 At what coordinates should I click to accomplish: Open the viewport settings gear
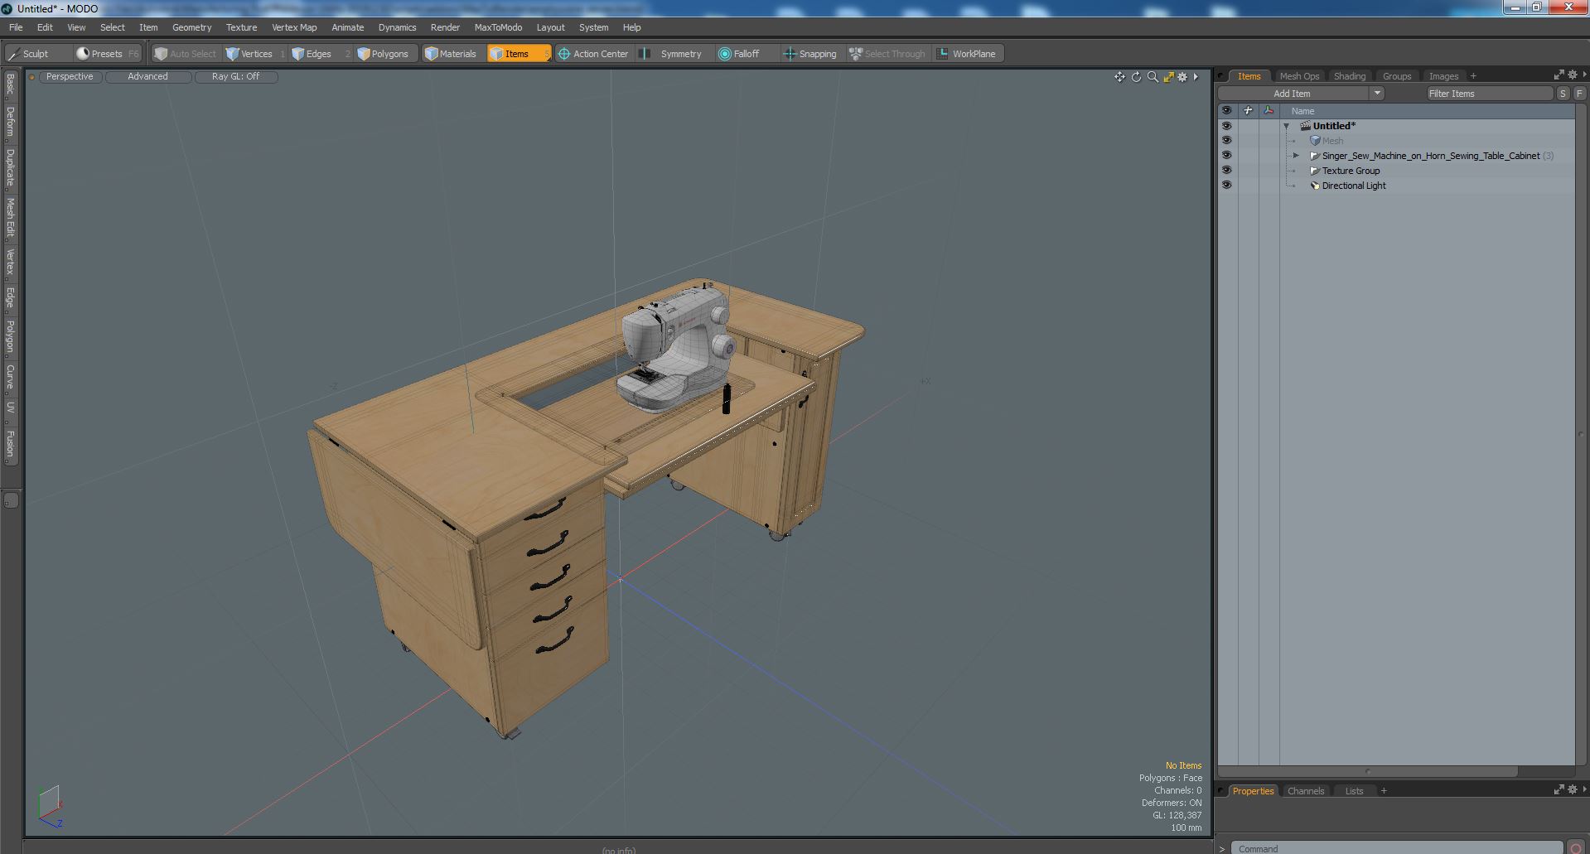tap(1182, 77)
